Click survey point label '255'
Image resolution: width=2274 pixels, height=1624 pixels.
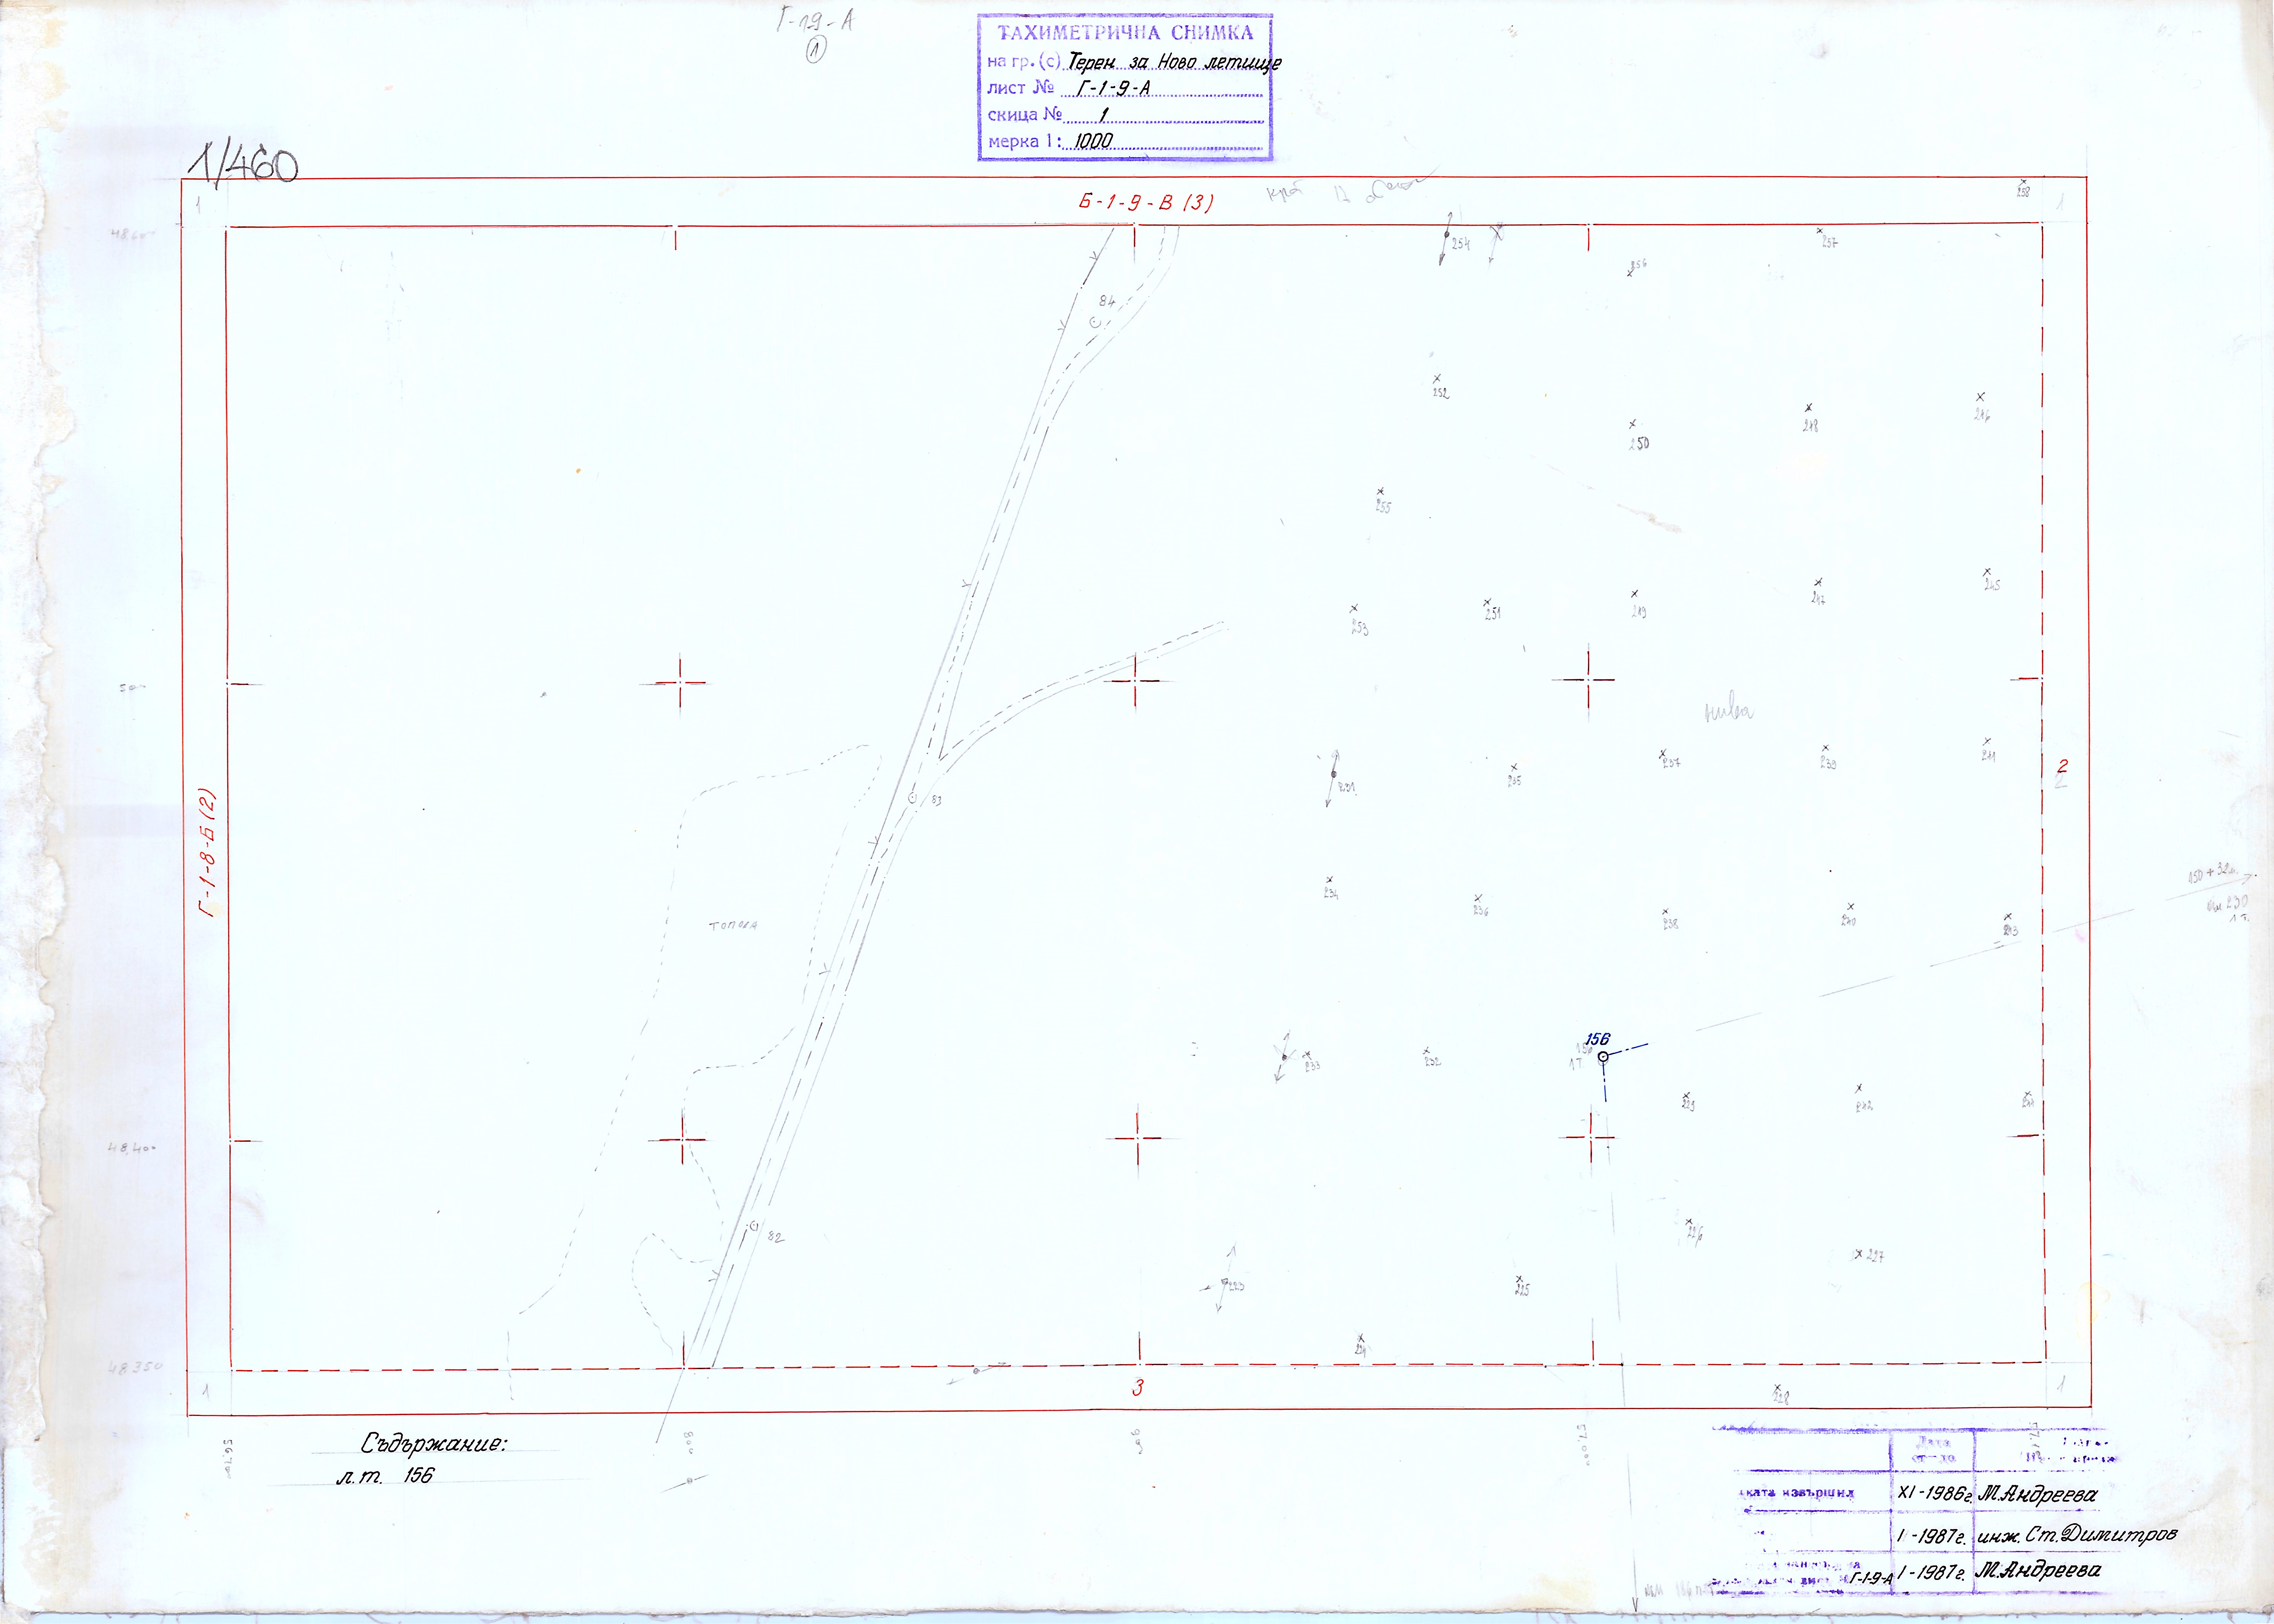(1383, 507)
